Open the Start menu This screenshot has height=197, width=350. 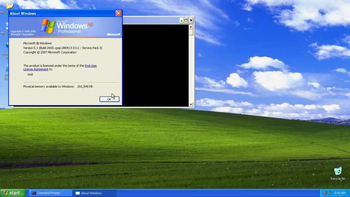pos(13,193)
